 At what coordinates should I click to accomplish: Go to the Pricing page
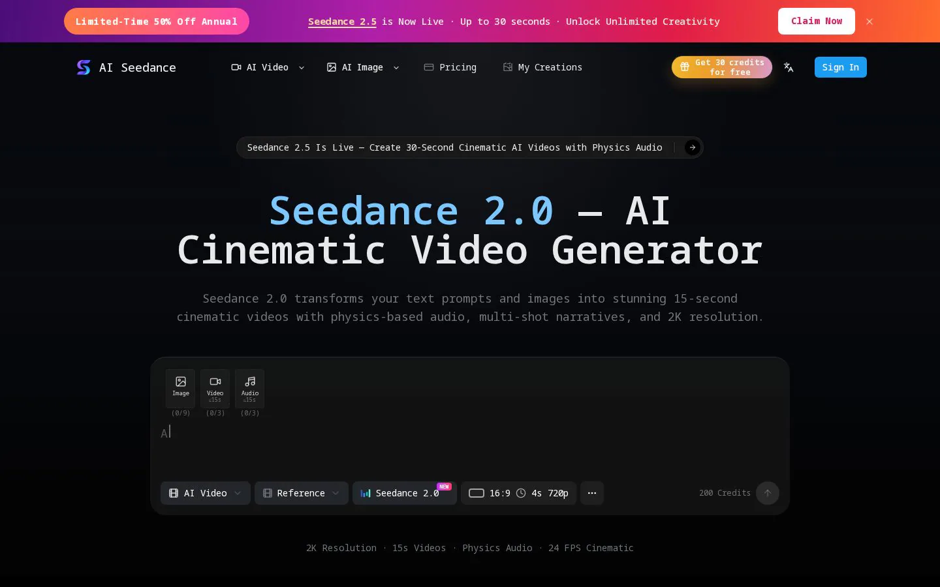tap(450, 67)
